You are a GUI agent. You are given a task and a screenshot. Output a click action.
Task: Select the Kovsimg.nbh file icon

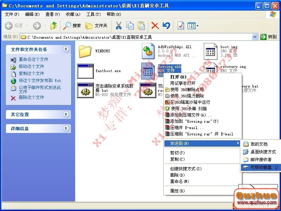click(x=148, y=71)
